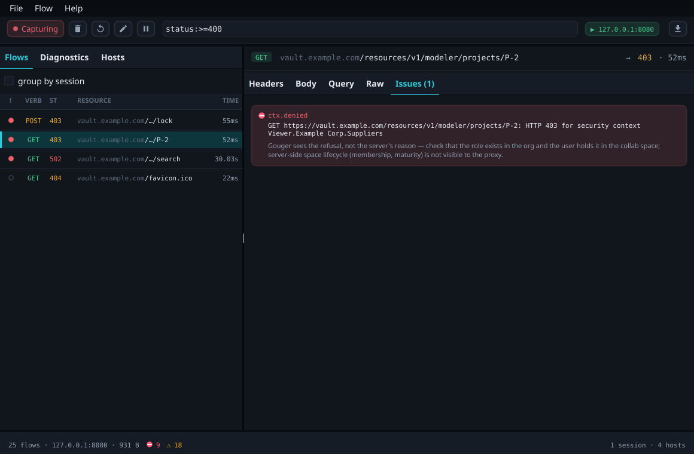Open the Flow menu
The image size is (694, 454).
(43, 8)
